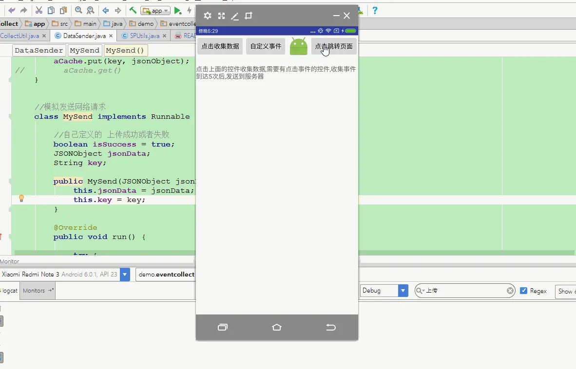Screen dimensions: 576x369
Task: Tap the 点击跳转页面 button on the phone
Action: click(x=334, y=46)
